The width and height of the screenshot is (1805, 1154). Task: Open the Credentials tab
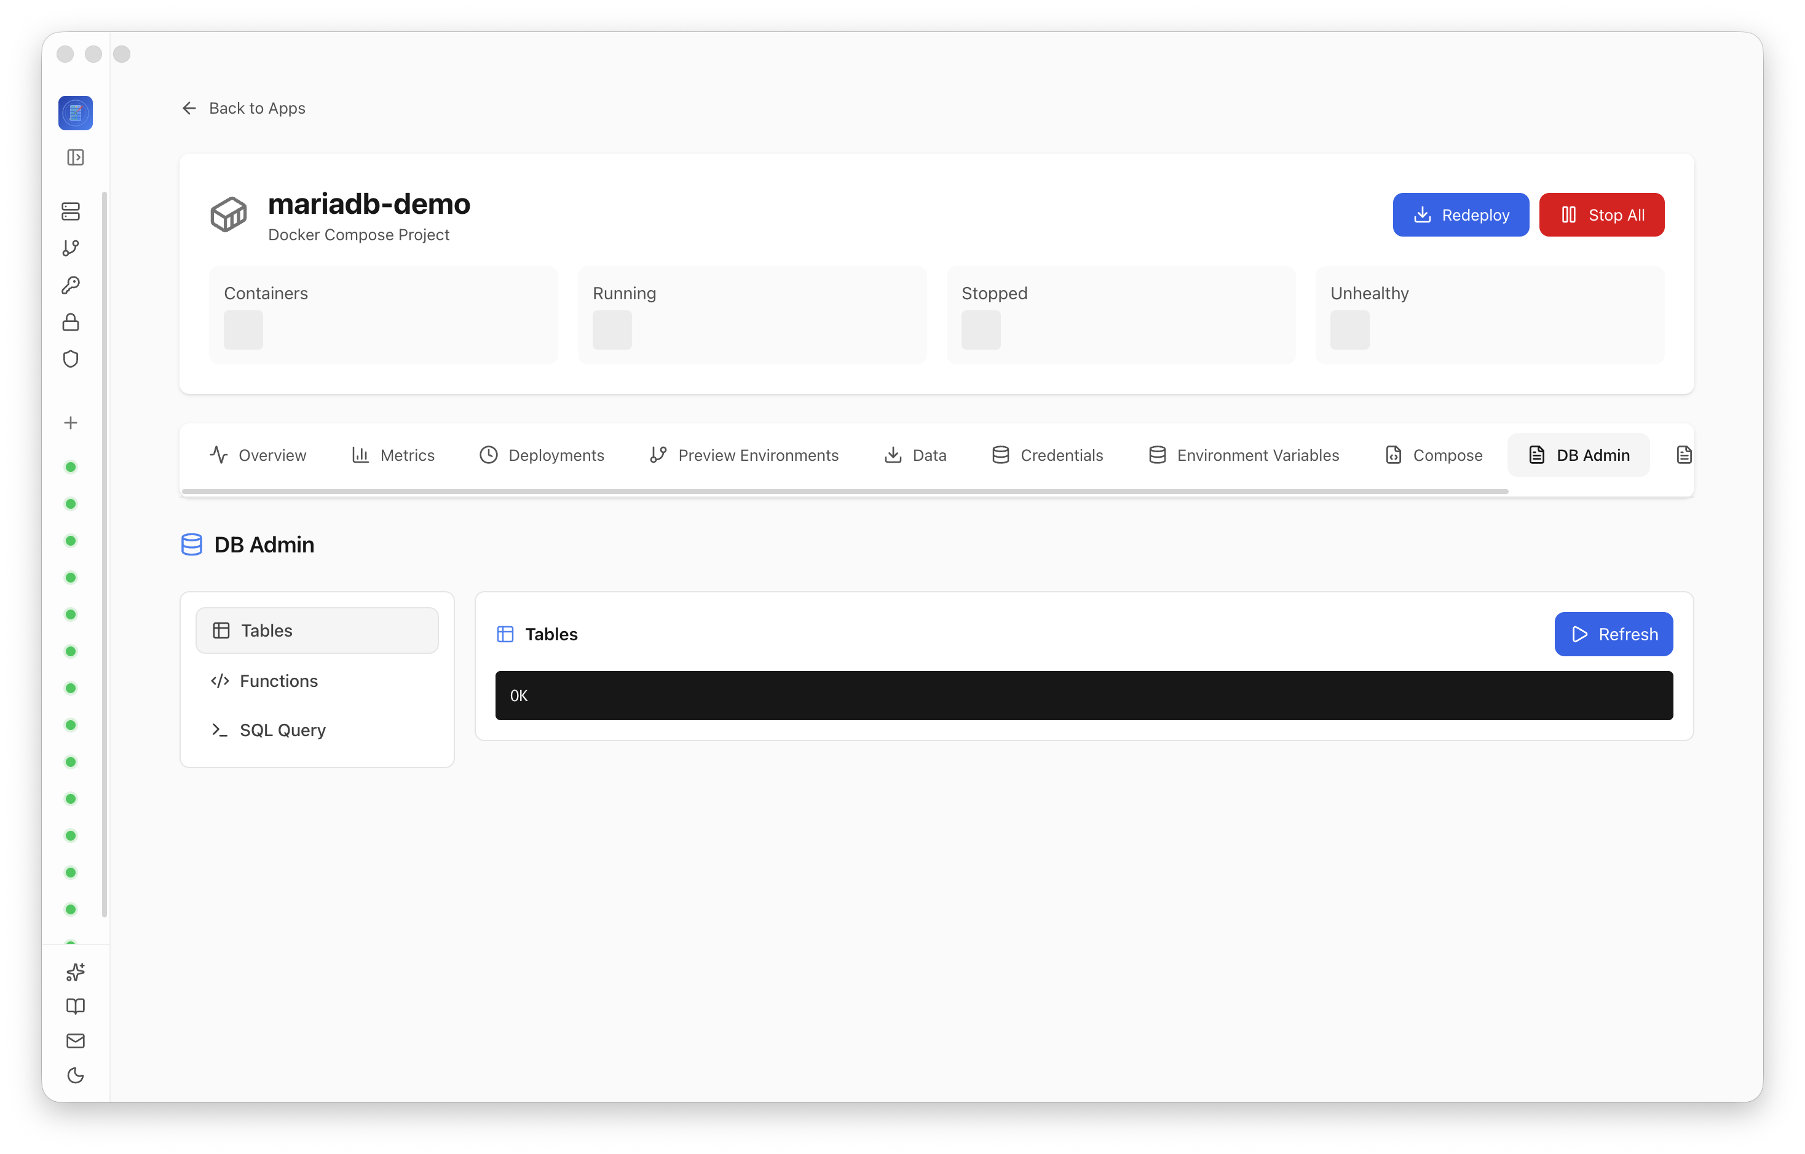(1047, 455)
